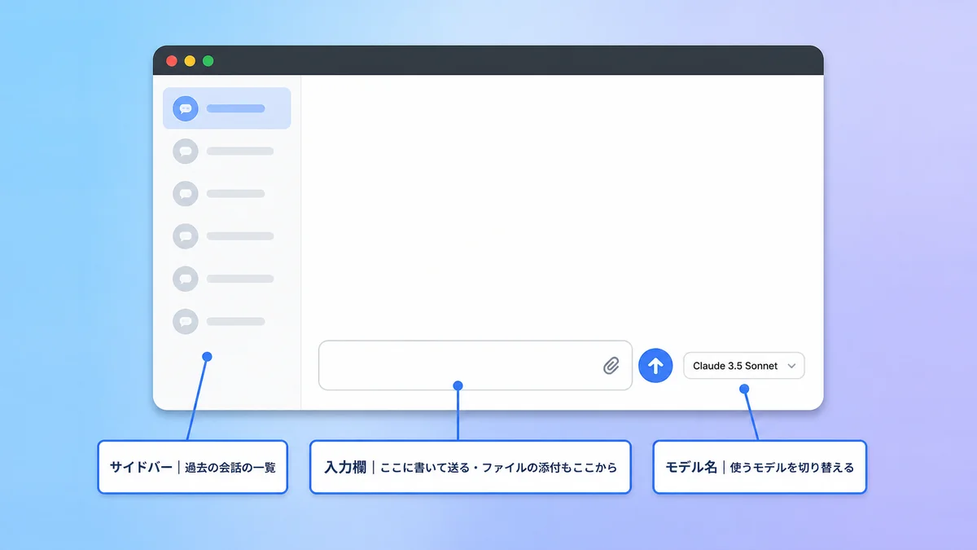The image size is (977, 550).
Task: Click the paperclip attach file icon
Action: click(x=611, y=366)
